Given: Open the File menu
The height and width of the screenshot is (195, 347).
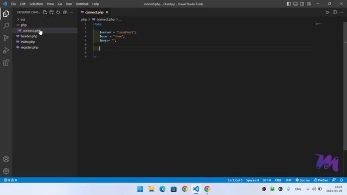Looking at the screenshot, I should tap(13, 4).
